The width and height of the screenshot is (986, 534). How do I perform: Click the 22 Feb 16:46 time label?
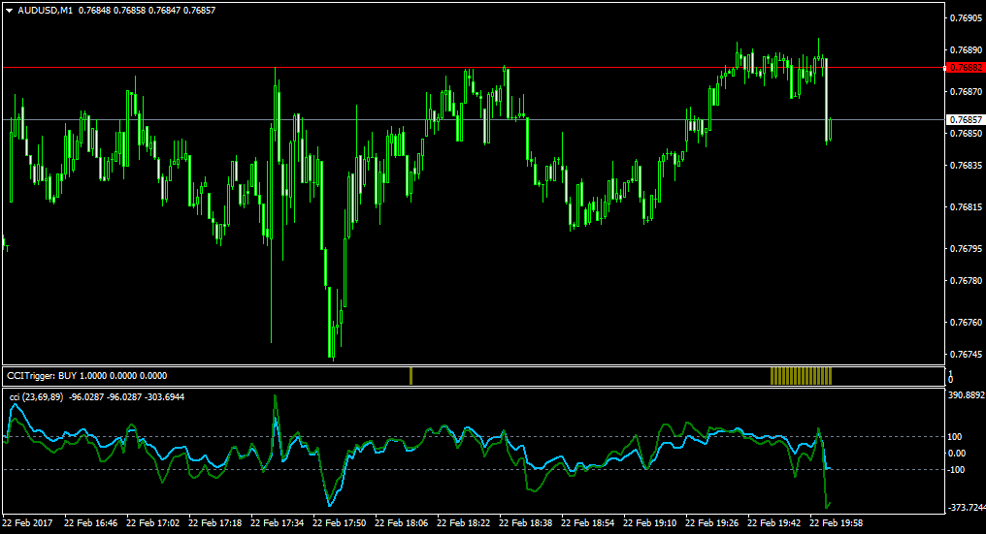[x=90, y=522]
